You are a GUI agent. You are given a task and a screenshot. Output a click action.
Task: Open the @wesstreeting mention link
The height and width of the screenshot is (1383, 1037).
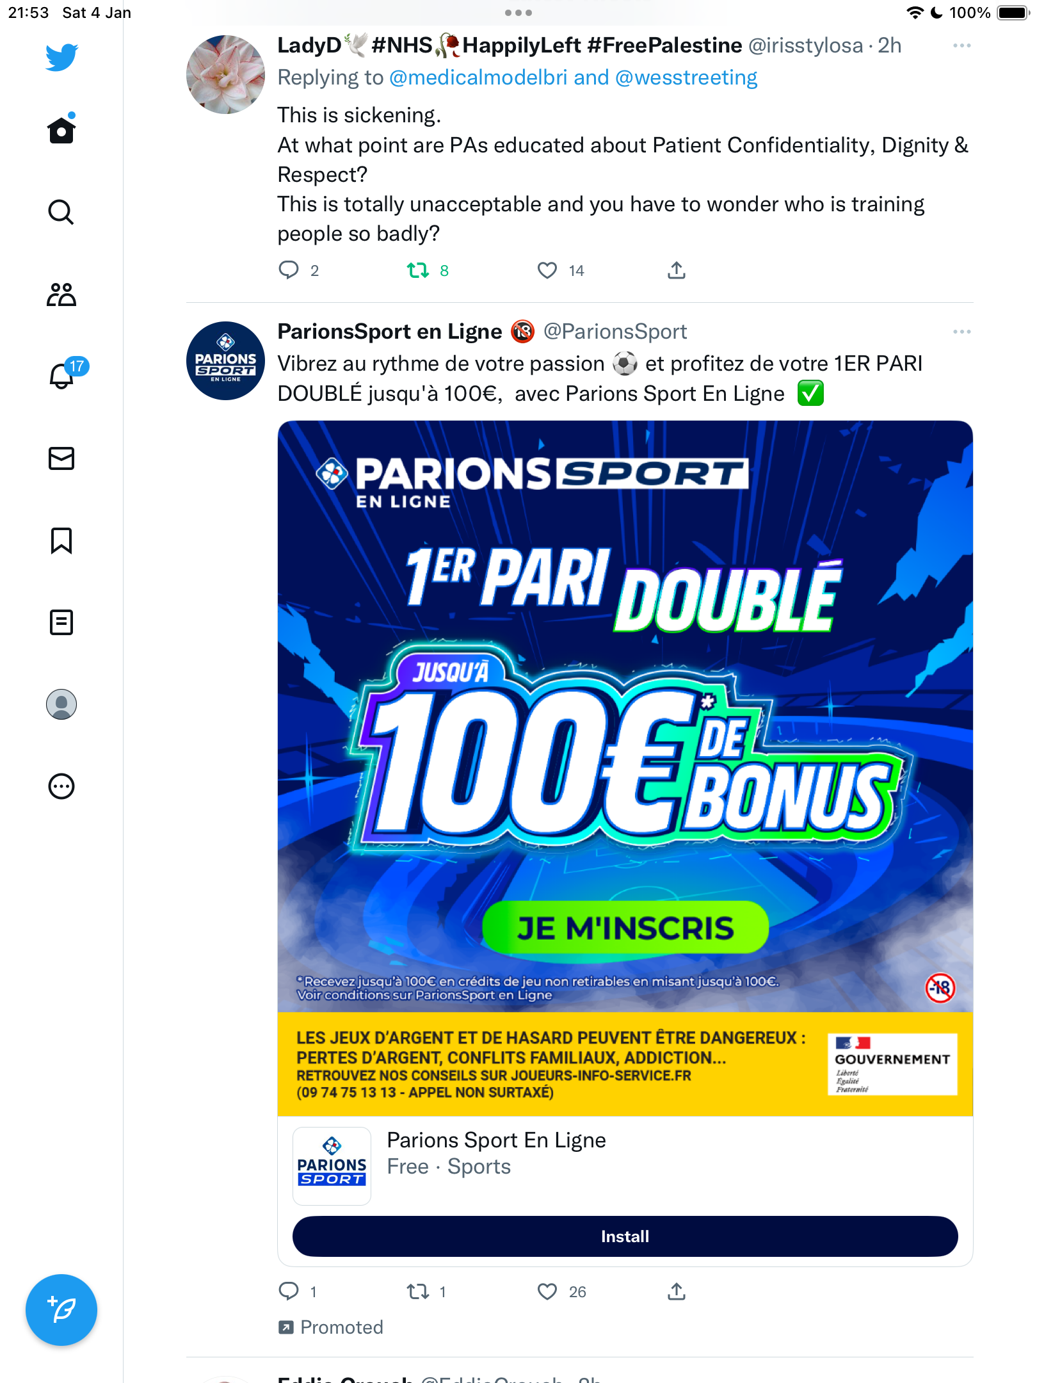coord(686,77)
